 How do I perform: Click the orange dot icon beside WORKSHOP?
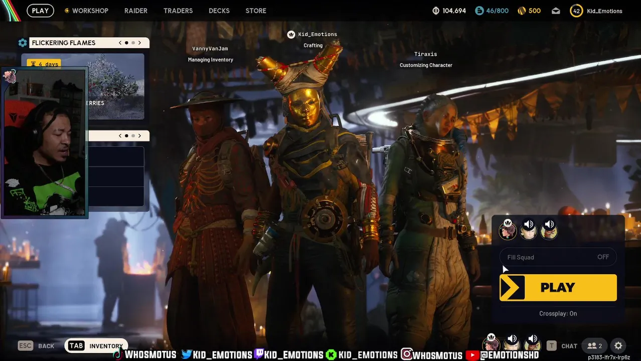click(67, 11)
